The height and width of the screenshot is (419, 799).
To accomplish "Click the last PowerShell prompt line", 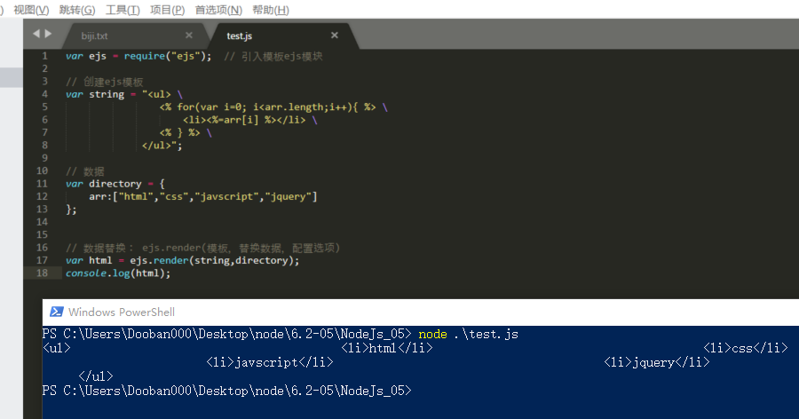I will (x=226, y=391).
